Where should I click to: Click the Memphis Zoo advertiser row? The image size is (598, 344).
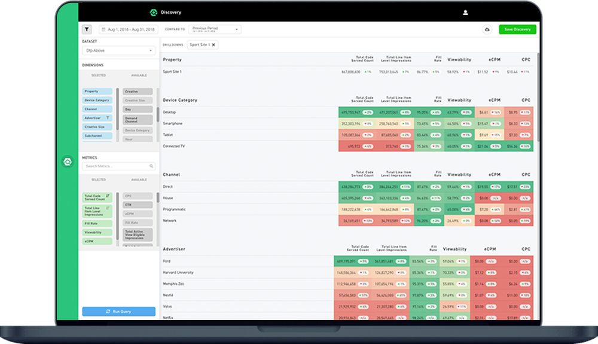[347, 284]
